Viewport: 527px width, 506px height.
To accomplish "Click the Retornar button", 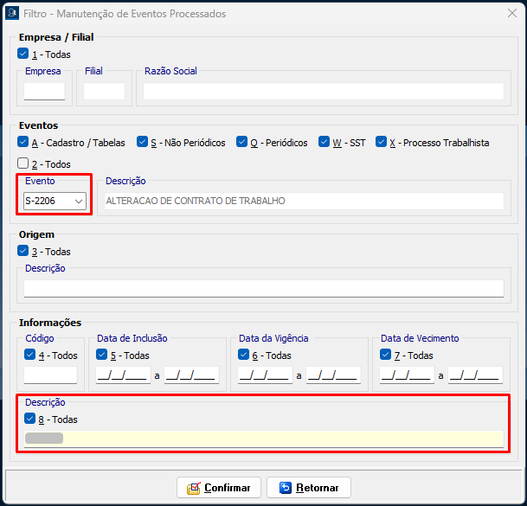I will point(309,488).
